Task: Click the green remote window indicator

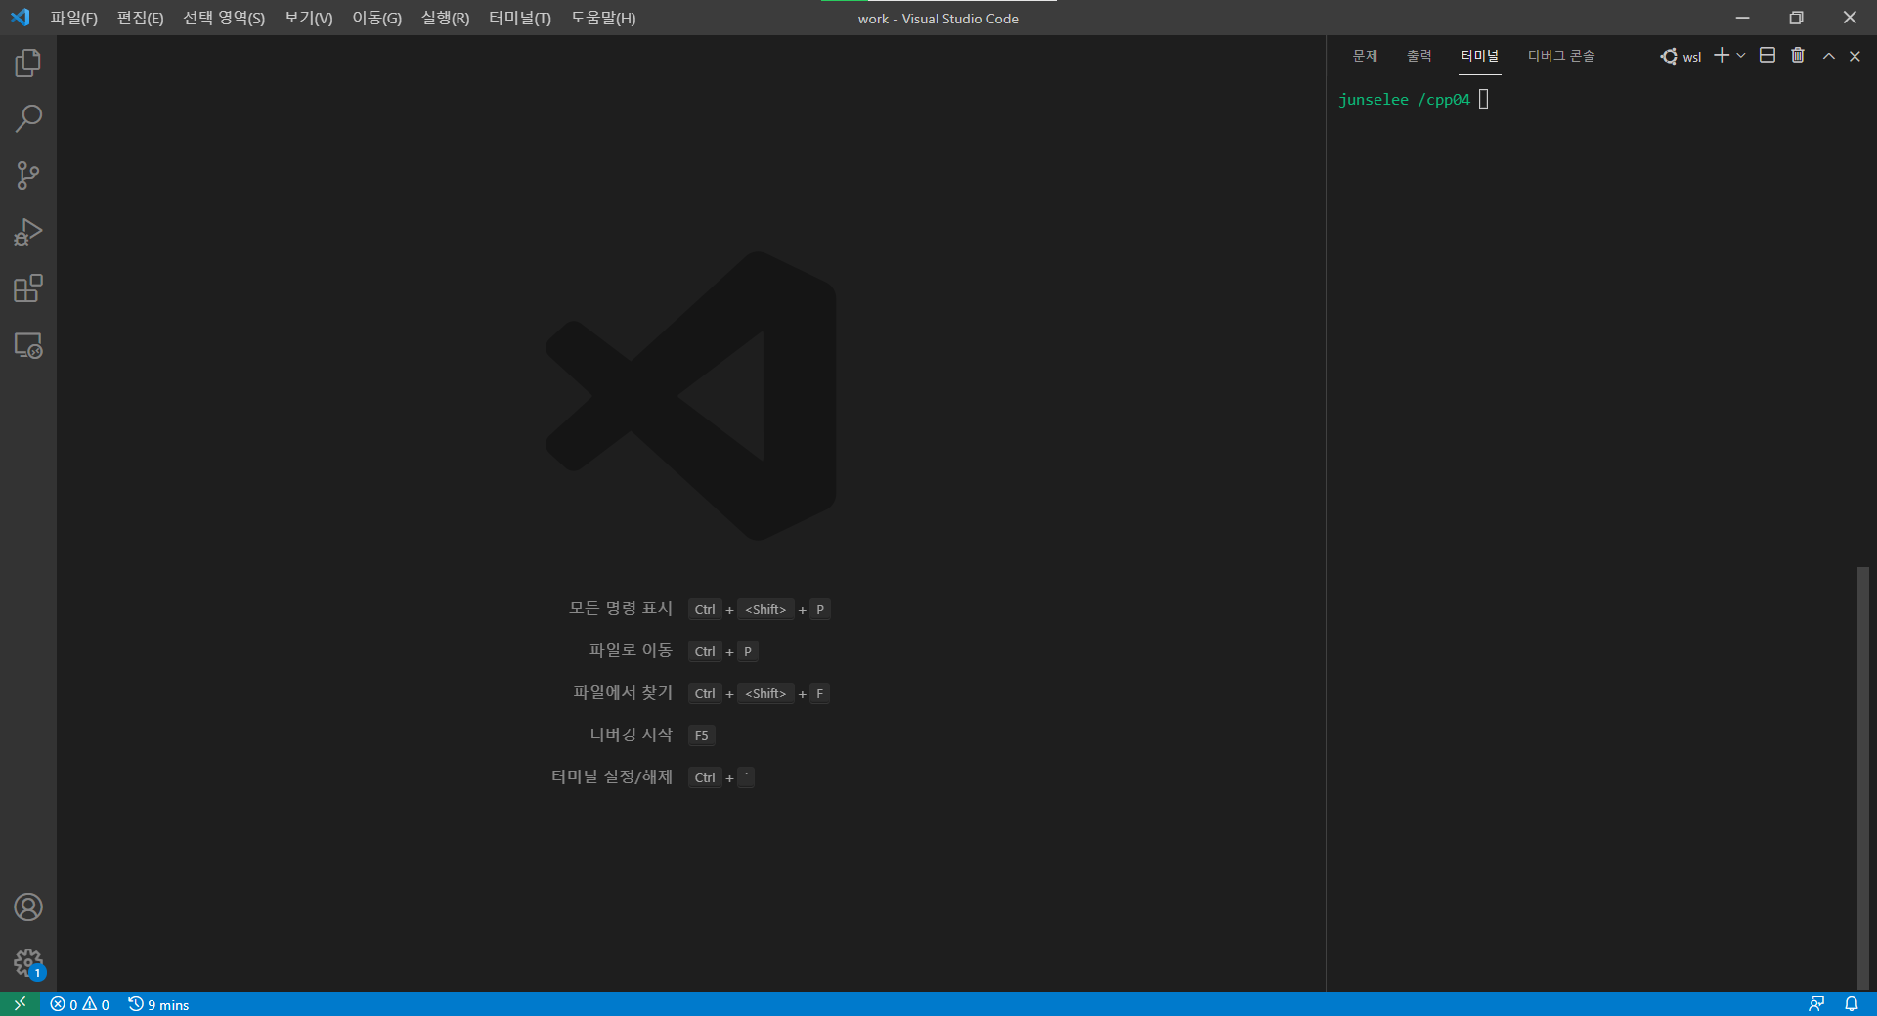Action: 20,1004
